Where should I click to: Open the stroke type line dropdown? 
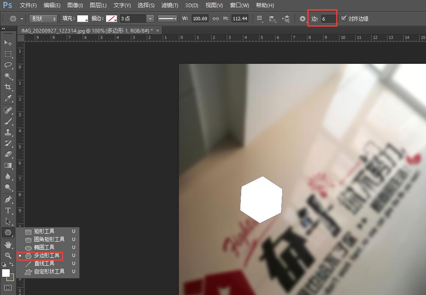point(167,18)
